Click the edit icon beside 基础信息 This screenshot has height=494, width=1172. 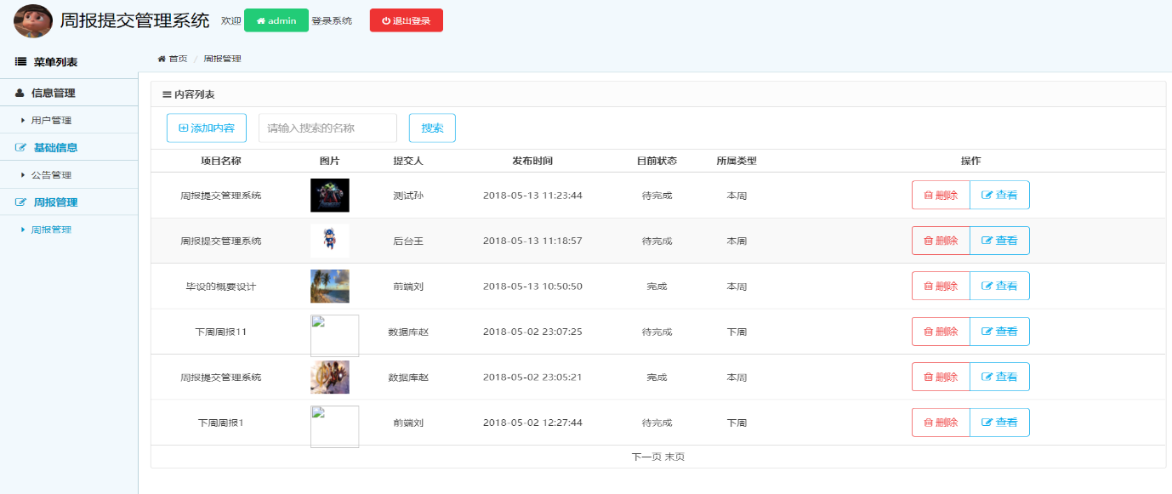21,147
